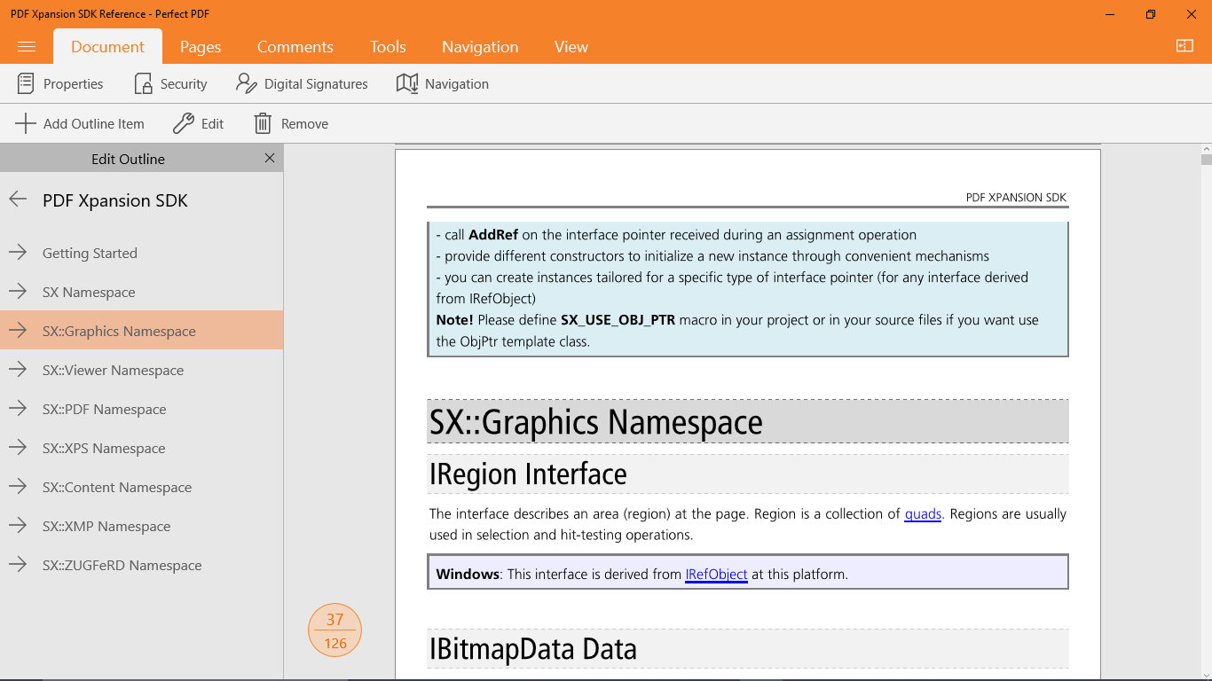Viewport: 1212px width, 681px height.
Task: Click the IRegion Interface heading
Action: click(x=528, y=474)
